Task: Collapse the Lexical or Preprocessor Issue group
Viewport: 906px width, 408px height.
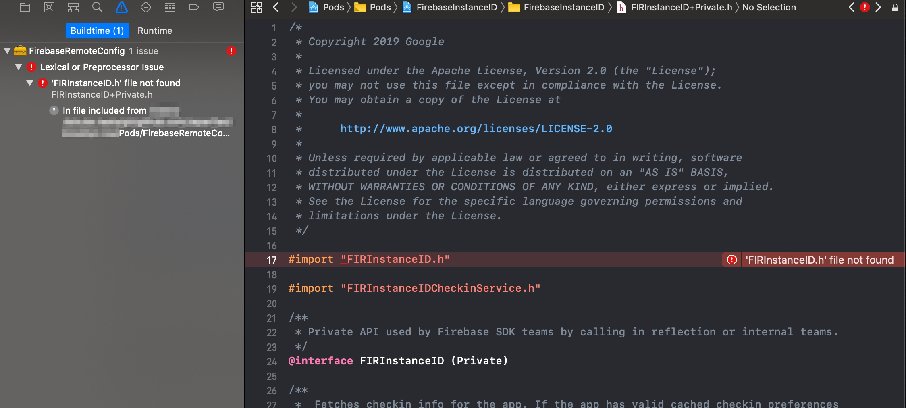Action: (19, 67)
